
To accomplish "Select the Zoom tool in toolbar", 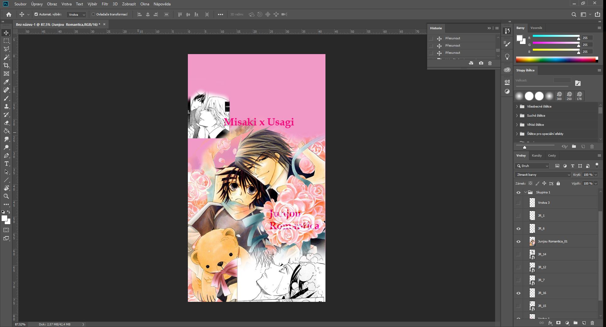I will [6, 196].
